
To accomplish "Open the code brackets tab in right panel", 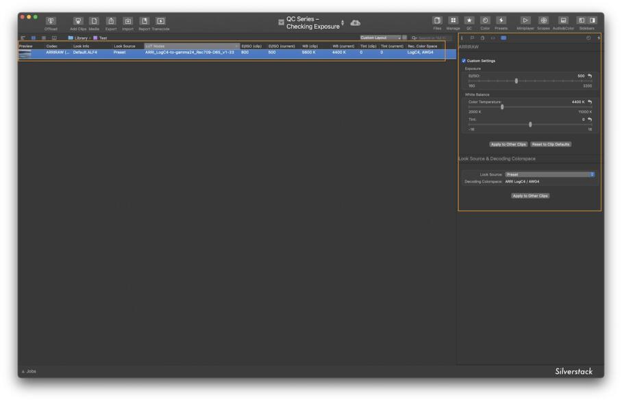I will point(493,38).
